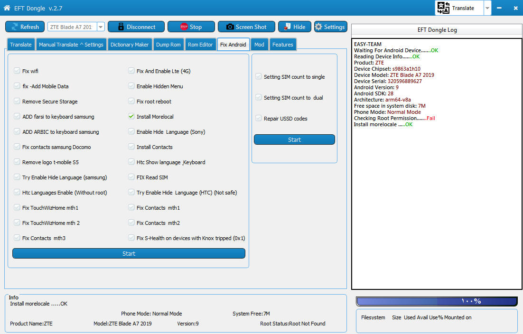Tick Remove Secure Storage checkbox
The image size is (523, 334).
[17, 101]
